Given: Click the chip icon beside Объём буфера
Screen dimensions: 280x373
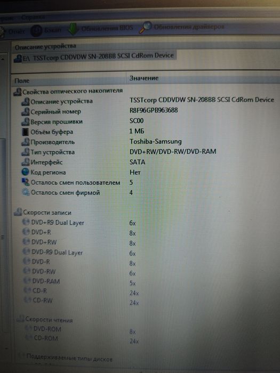Looking at the screenshot, I should 25,132.
